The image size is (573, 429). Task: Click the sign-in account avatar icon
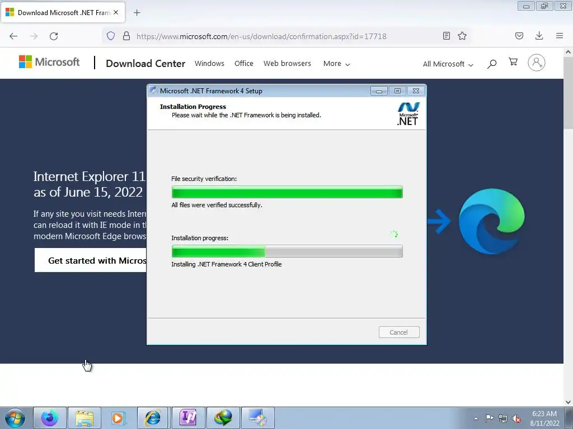537,63
